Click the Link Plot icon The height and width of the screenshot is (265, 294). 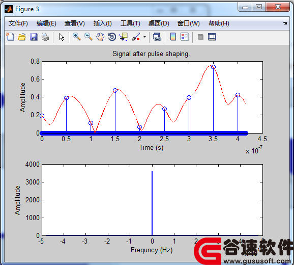[x=157, y=37]
